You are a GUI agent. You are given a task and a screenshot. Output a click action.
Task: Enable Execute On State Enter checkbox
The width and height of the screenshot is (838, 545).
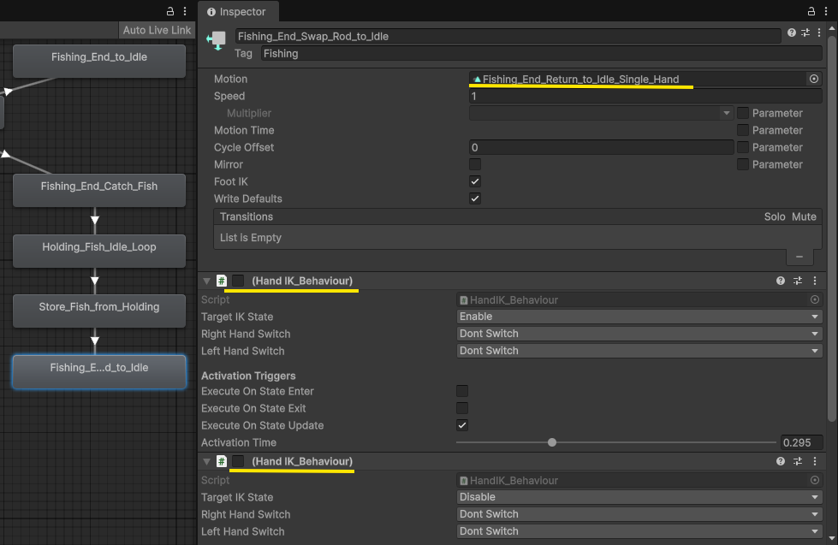pos(462,391)
